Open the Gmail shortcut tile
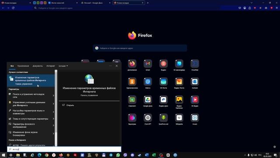Screen dimensions: 280x158 point(148,64)
